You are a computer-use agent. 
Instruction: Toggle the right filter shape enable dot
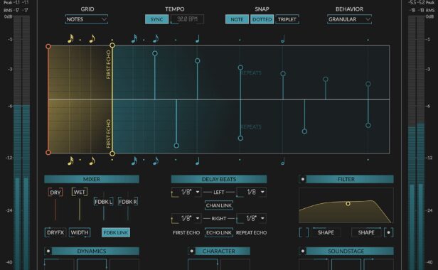point(388,232)
